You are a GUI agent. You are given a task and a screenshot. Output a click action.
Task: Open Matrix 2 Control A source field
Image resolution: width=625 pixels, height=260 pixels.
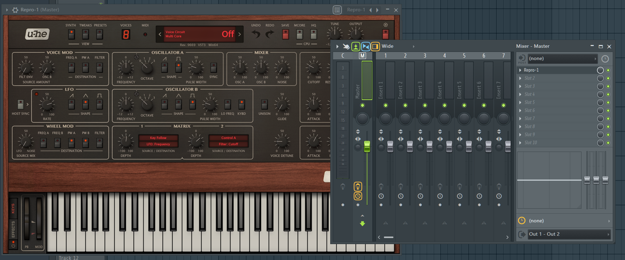pos(229,138)
